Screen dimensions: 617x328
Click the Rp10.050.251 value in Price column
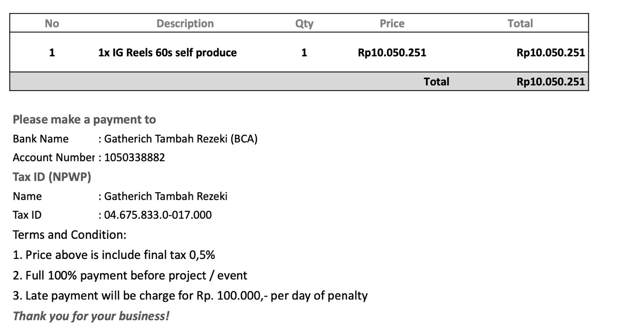[392, 52]
